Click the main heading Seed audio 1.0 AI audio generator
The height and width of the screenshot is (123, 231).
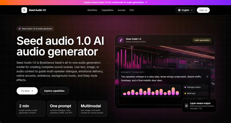click(x=60, y=46)
